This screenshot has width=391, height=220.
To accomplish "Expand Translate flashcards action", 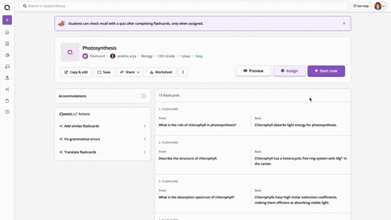I will tap(102, 152).
